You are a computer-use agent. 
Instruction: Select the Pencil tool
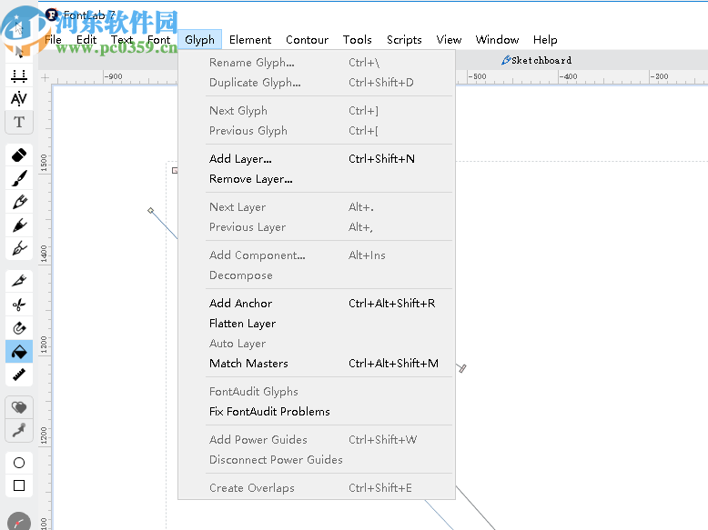click(x=19, y=202)
